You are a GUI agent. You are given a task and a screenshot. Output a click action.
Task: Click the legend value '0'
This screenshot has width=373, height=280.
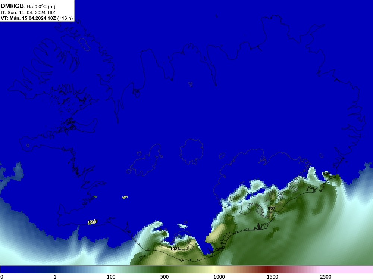coord(2,277)
